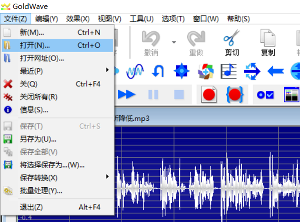Open the 帮助(S) menu
This screenshot has height=222, width=300.
click(x=238, y=19)
